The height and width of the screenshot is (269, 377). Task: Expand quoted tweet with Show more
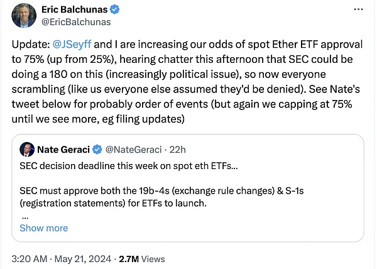pos(43,228)
